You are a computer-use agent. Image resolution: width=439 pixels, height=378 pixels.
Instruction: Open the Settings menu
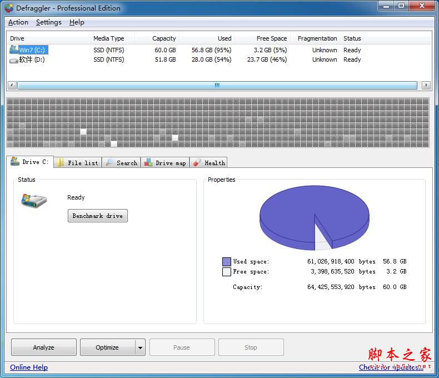[x=49, y=22]
